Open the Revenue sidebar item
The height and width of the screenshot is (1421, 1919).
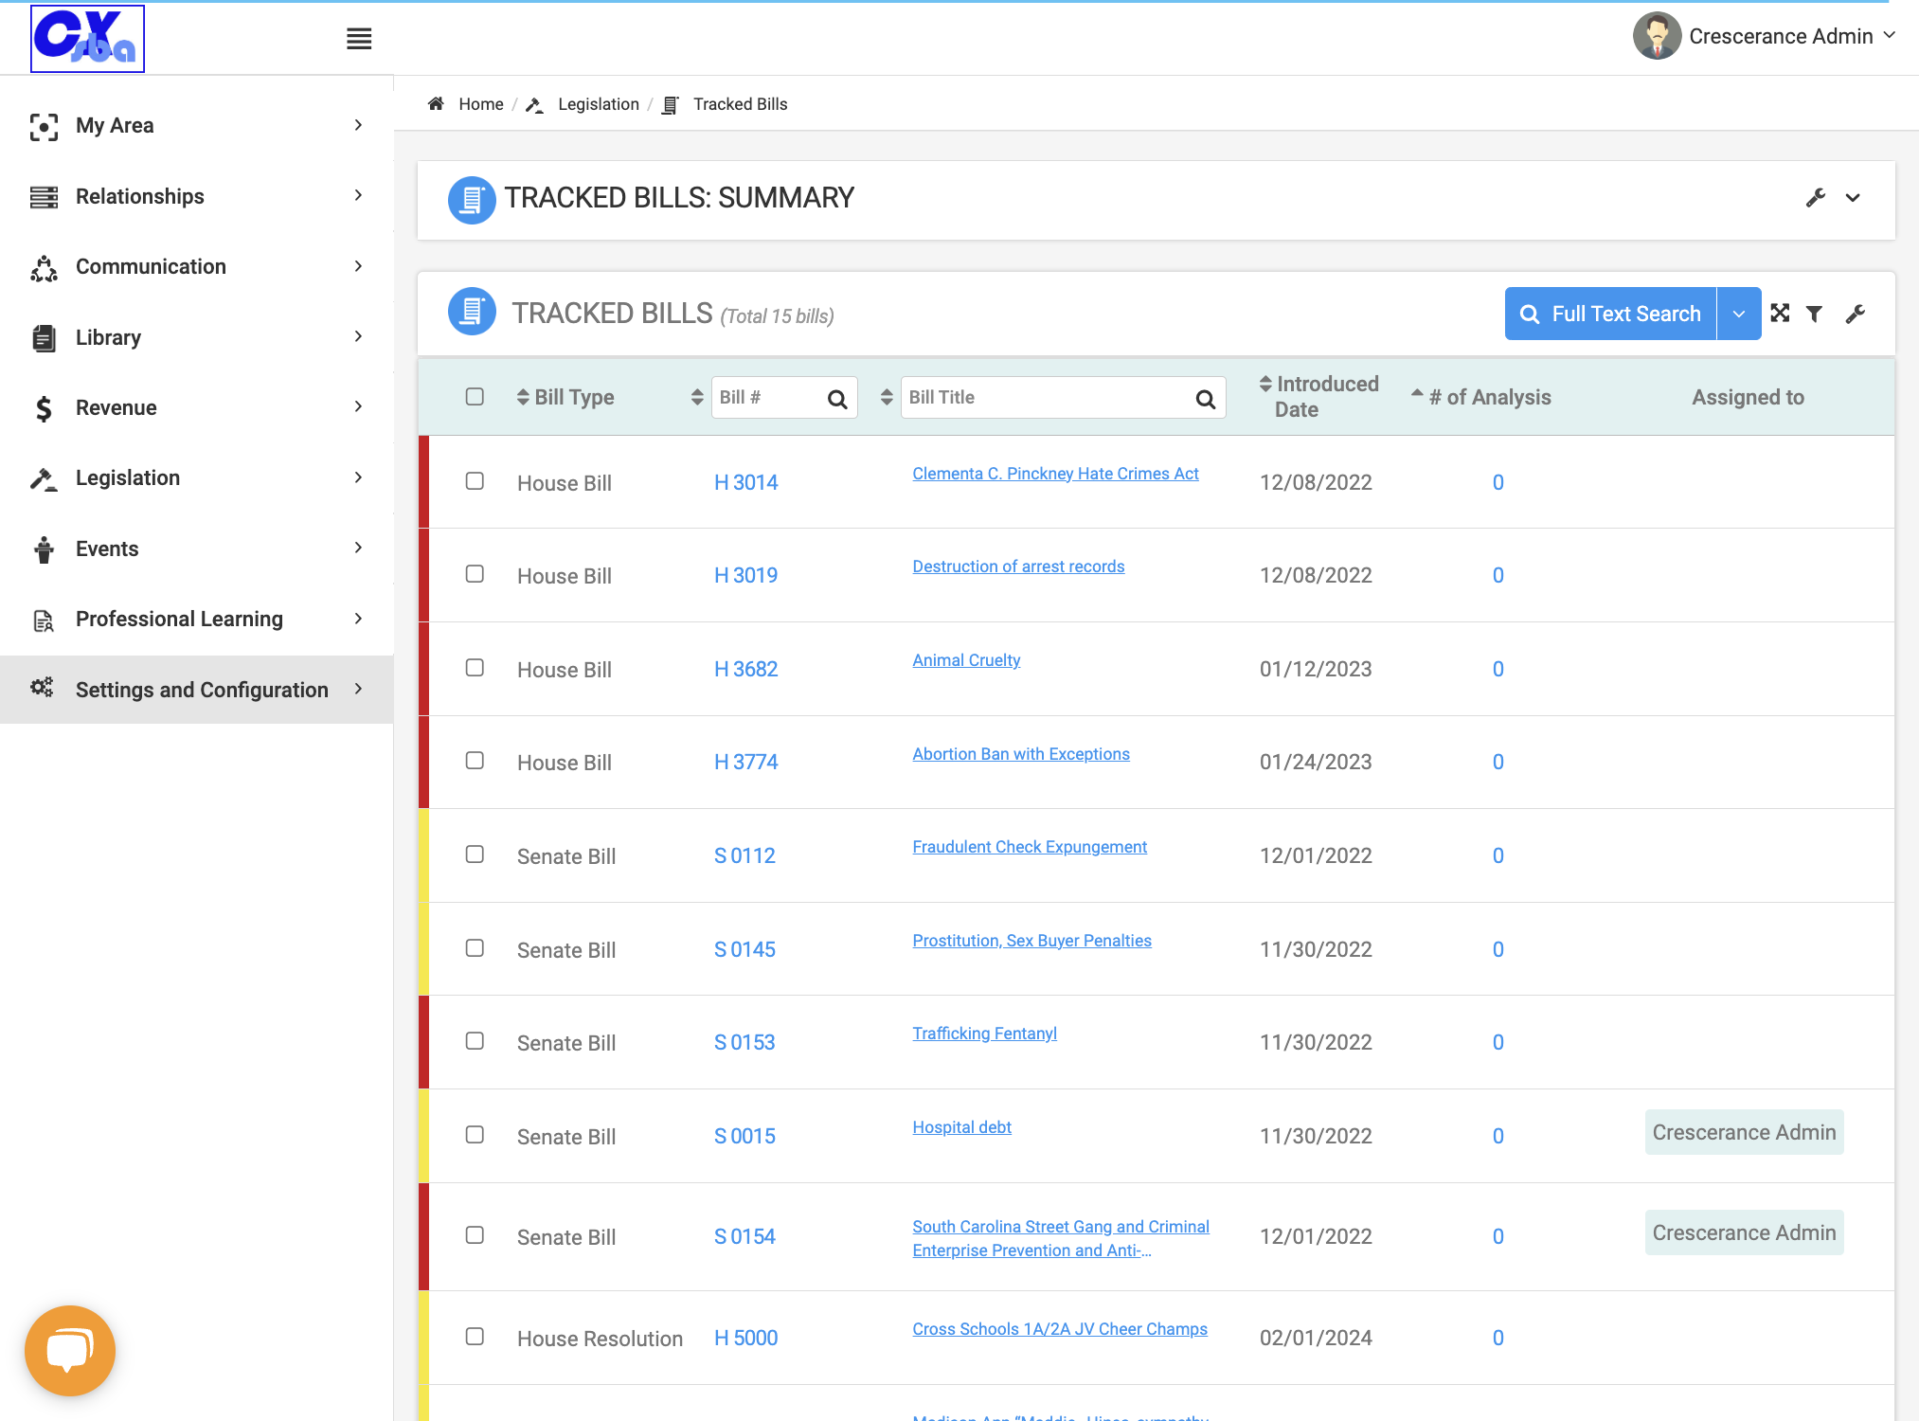[x=197, y=407]
